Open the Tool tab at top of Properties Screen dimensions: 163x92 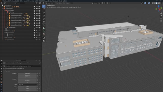point(1,64)
